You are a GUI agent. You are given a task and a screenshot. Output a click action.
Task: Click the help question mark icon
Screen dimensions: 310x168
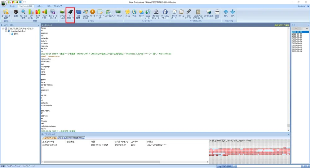click(x=308, y=6)
